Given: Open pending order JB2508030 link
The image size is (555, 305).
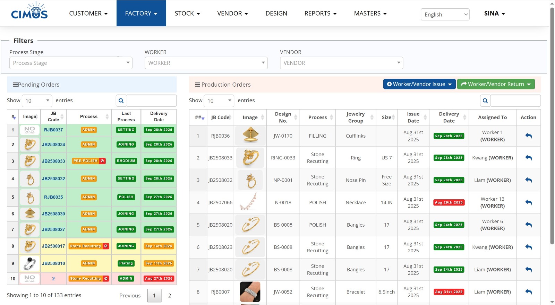Looking at the screenshot, I should (x=53, y=214).
